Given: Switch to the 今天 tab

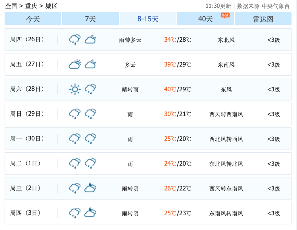Looking at the screenshot, I should click(33, 18).
